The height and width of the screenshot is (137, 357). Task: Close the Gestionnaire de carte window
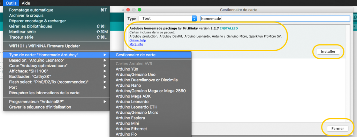coord(128,10)
